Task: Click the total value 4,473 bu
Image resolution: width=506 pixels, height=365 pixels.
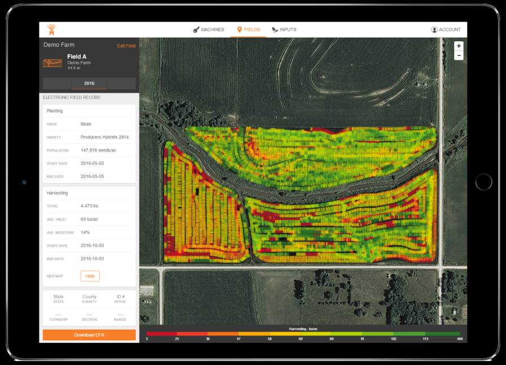Action: (89, 206)
